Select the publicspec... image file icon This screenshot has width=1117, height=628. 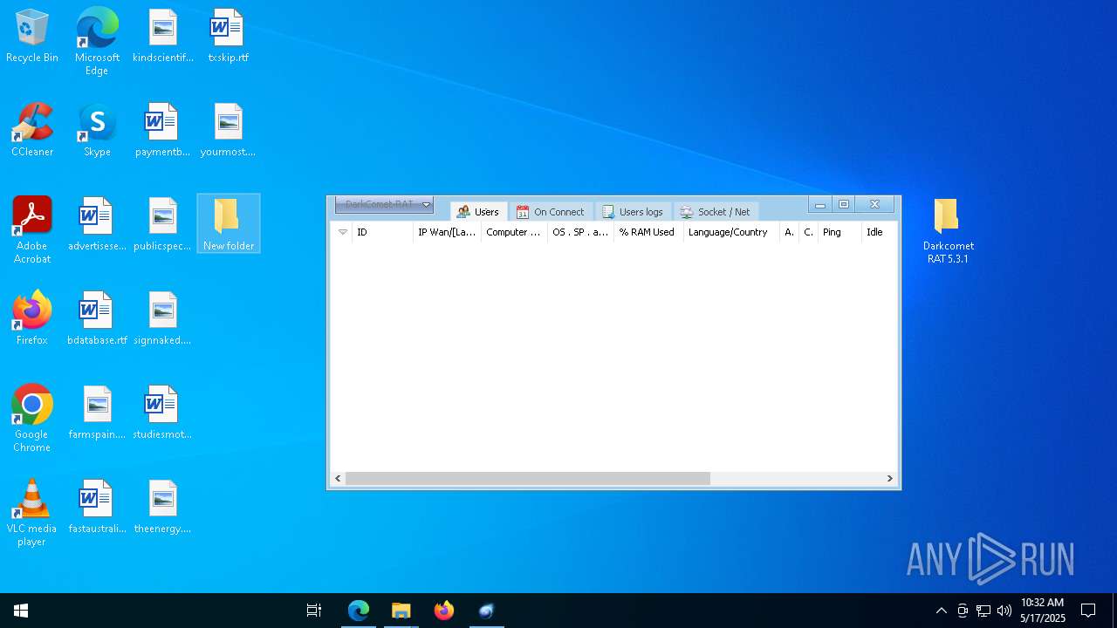click(163, 225)
